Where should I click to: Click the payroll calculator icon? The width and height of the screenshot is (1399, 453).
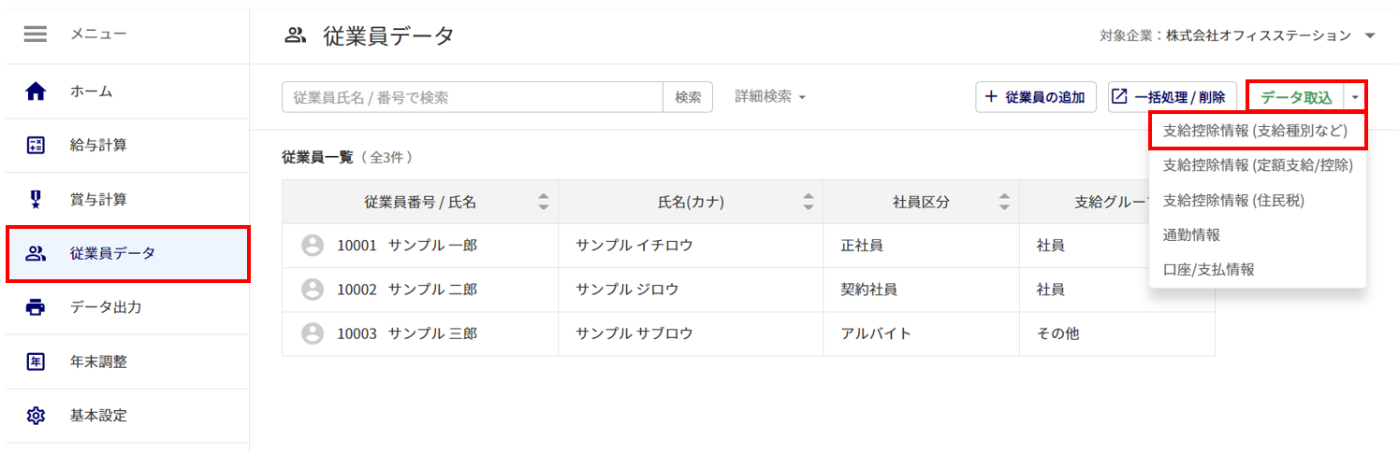pos(36,145)
